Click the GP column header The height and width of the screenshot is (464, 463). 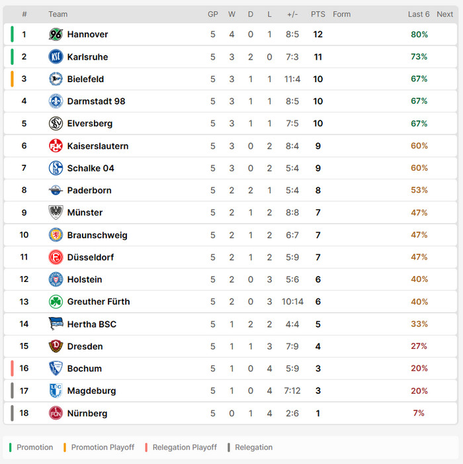tap(213, 14)
